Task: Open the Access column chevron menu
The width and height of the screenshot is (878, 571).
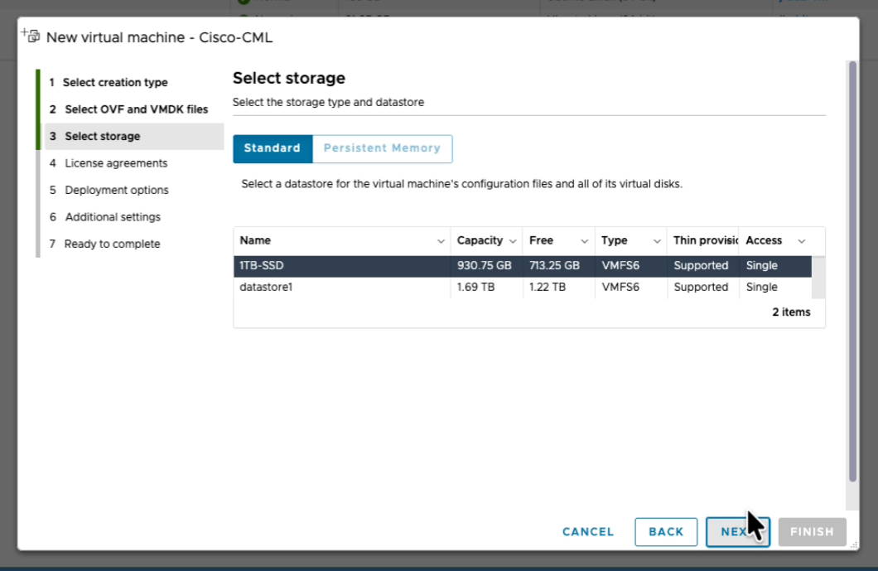Action: pos(801,241)
